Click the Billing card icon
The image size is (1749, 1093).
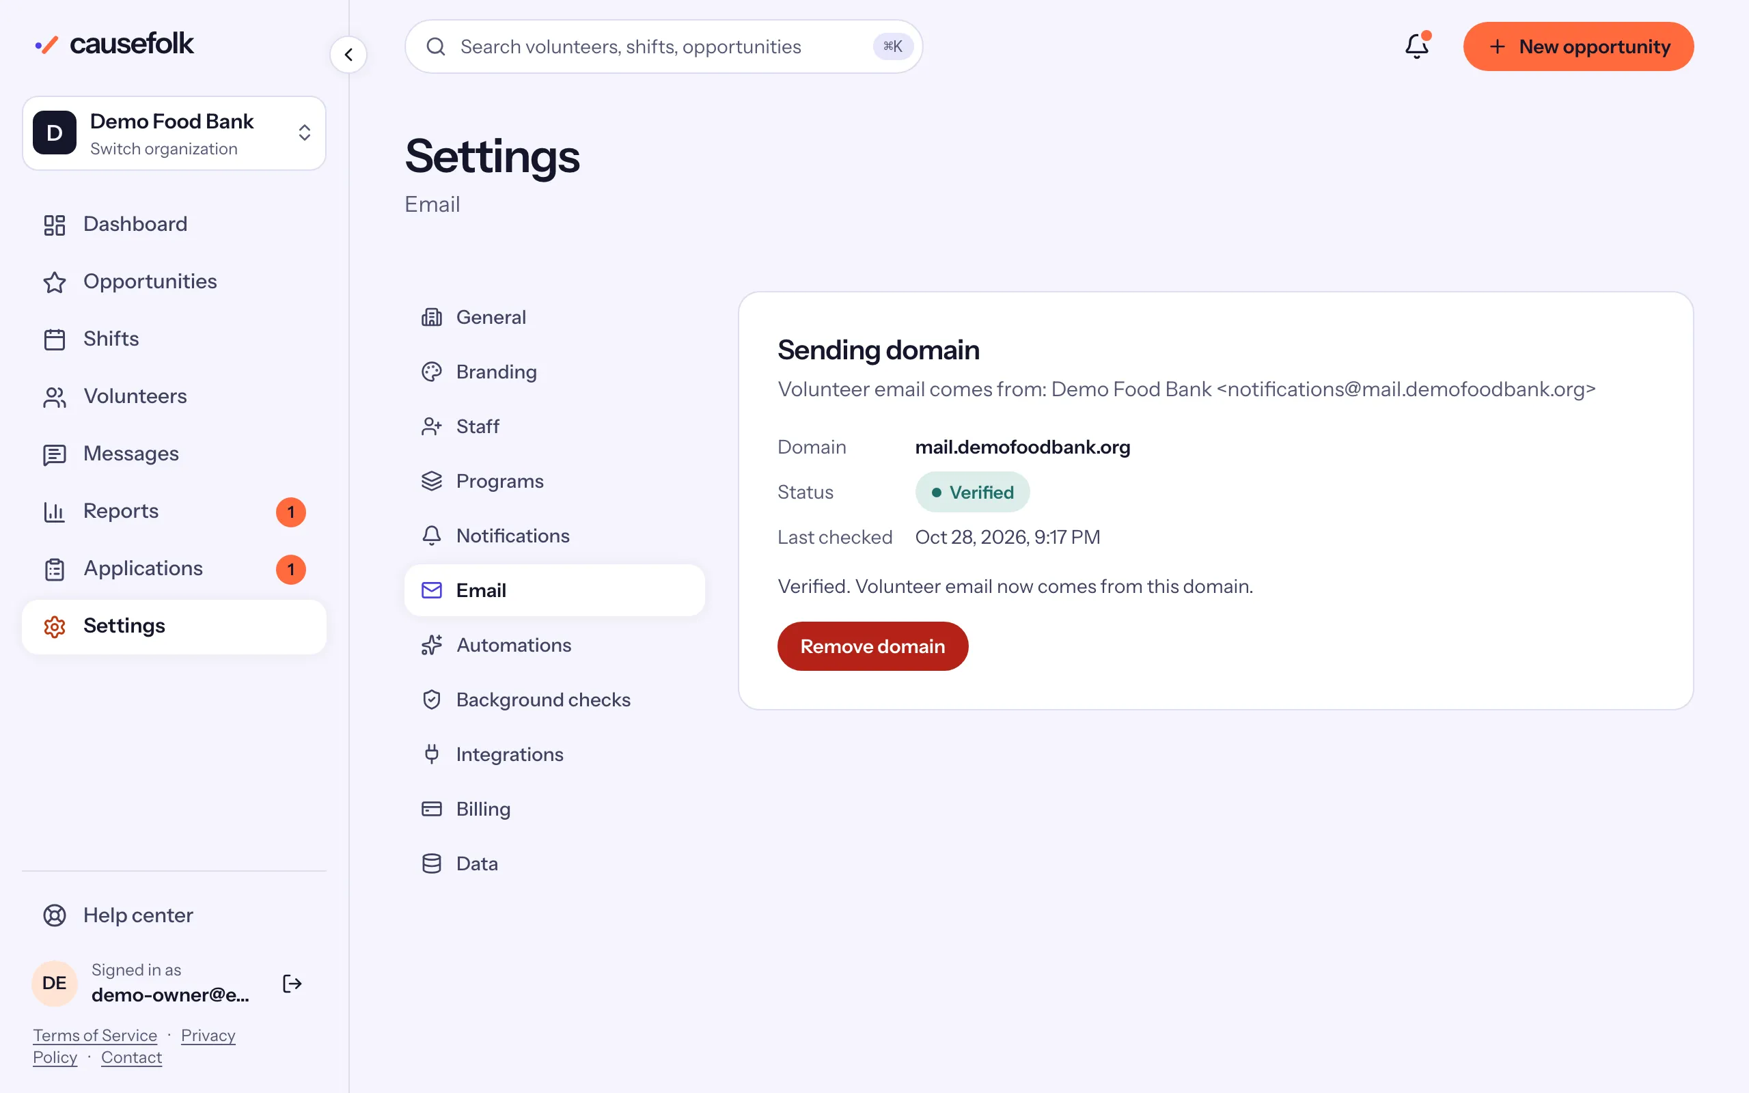pyautogui.click(x=432, y=809)
